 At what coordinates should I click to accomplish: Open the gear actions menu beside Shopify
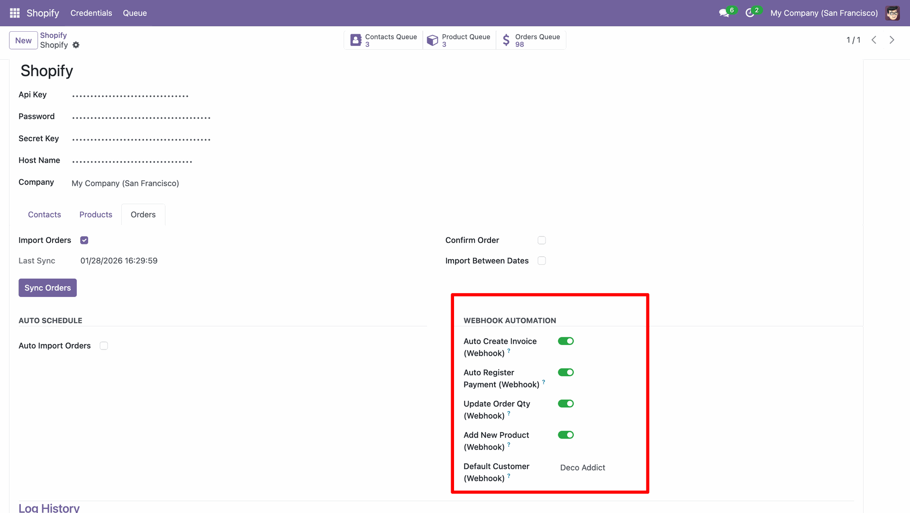[x=76, y=45]
